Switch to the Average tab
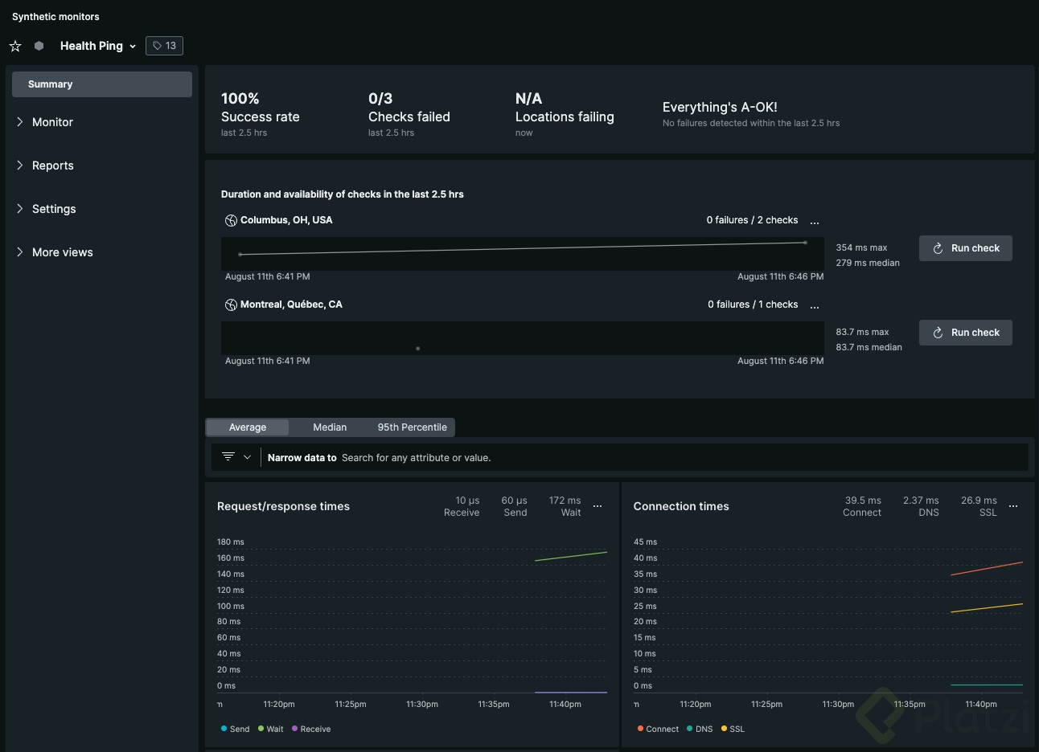This screenshot has height=752, width=1039. 248,427
